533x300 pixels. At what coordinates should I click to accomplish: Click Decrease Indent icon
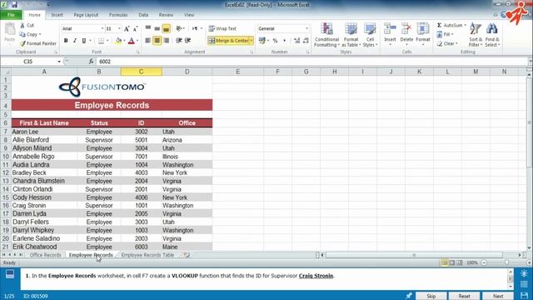coord(179,41)
